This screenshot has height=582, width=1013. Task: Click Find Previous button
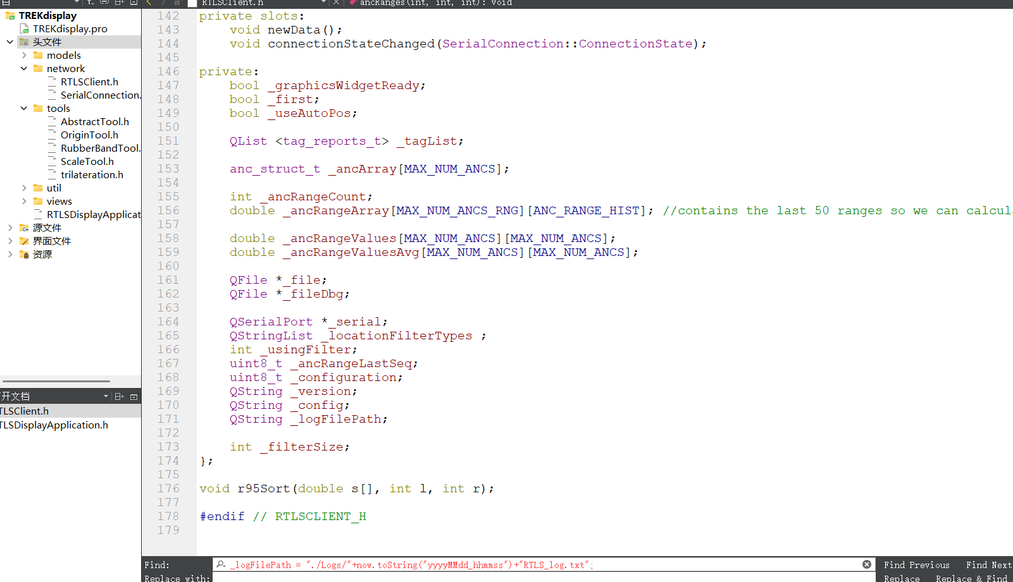(x=916, y=565)
